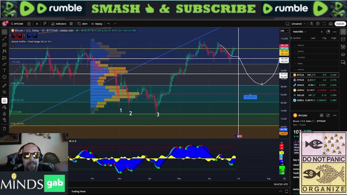Open the user profile avatar menu
The width and height of the screenshot is (347, 195).
tap(4, 24)
